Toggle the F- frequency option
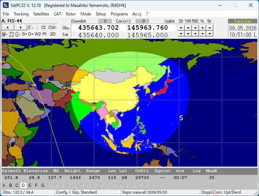The width and height of the screenshot is (259, 196). pos(31,28)
